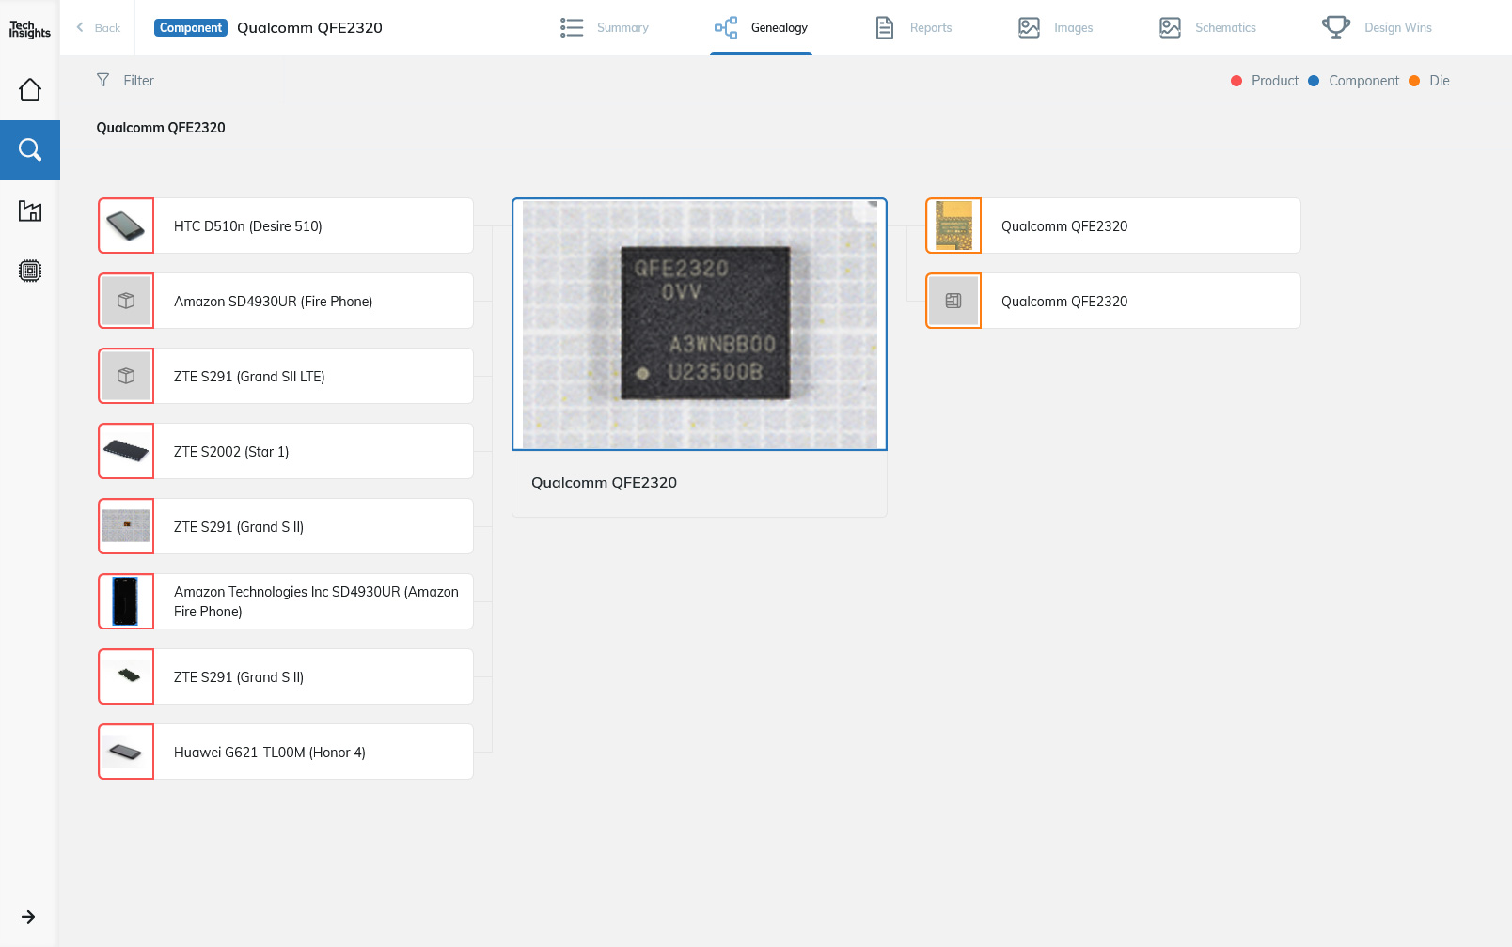Click the Qualcomm QFE2320 page title
Image resolution: width=1512 pixels, height=947 pixels.
tap(309, 28)
